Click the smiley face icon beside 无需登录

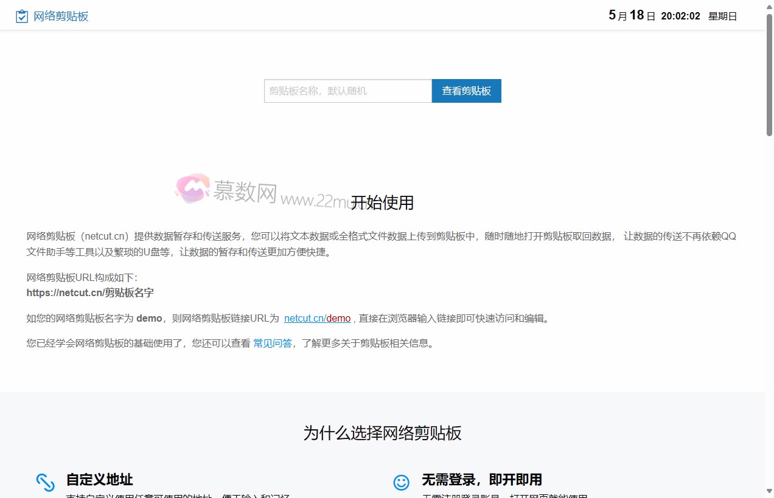402,482
